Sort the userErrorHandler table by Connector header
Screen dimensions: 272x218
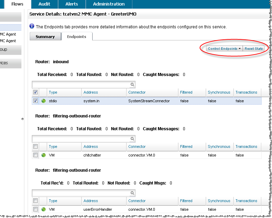pos(137,201)
